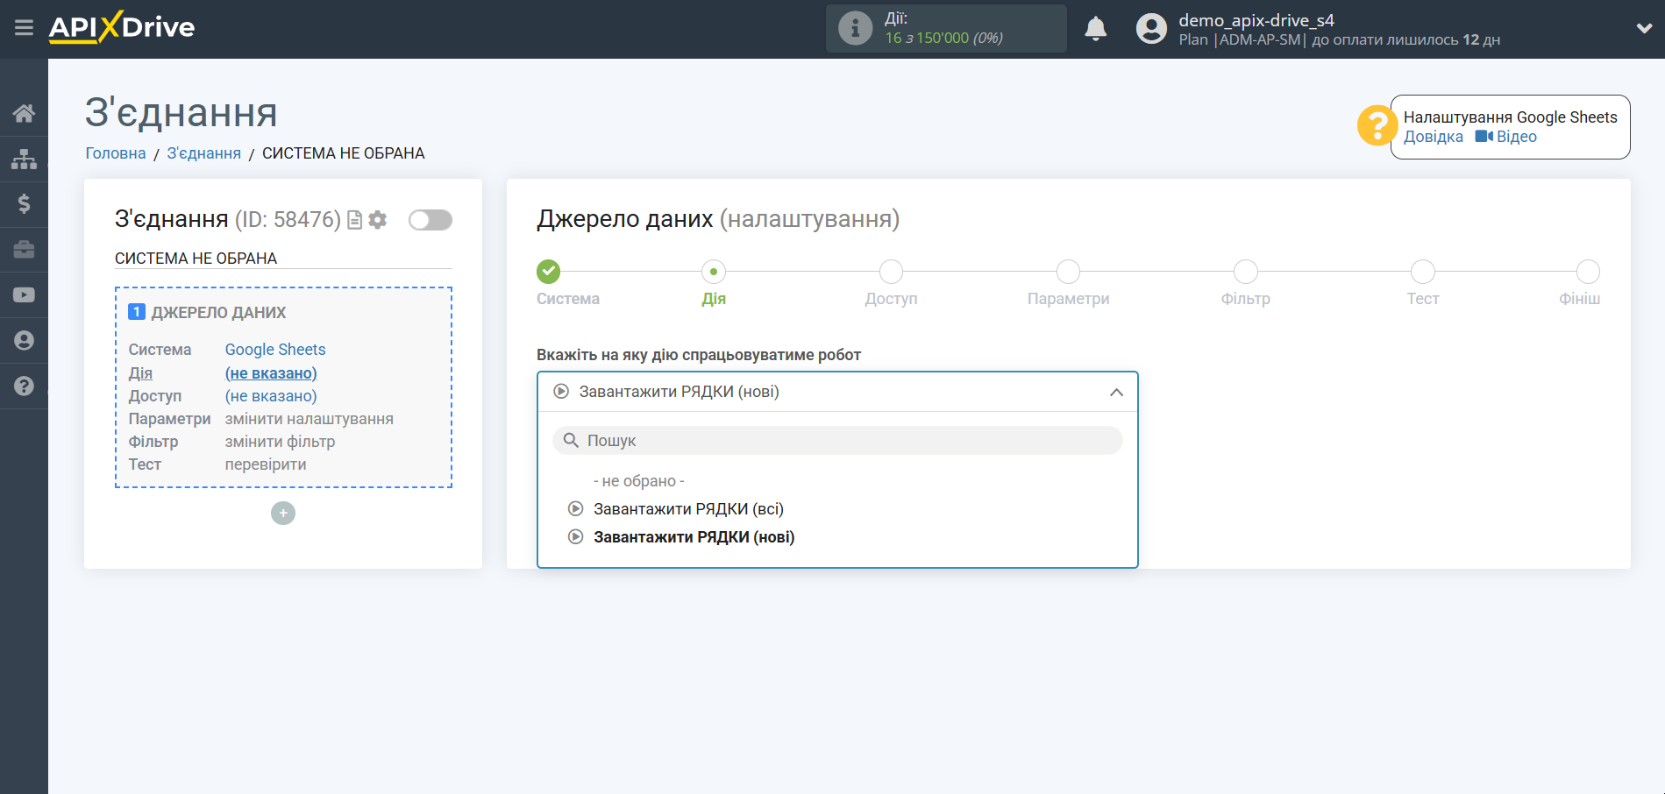Collapse the action dropdown with its chevron
This screenshot has height=794, width=1665.
[1115, 393]
